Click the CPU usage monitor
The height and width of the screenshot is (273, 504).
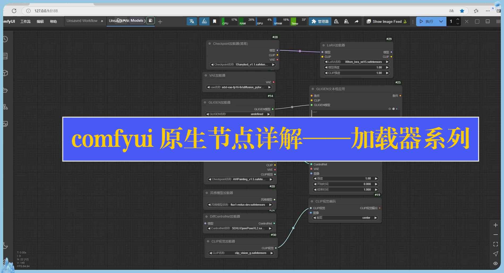pyautogui.click(x=230, y=21)
